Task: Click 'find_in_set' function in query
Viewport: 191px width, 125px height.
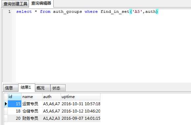Action: 115,12
